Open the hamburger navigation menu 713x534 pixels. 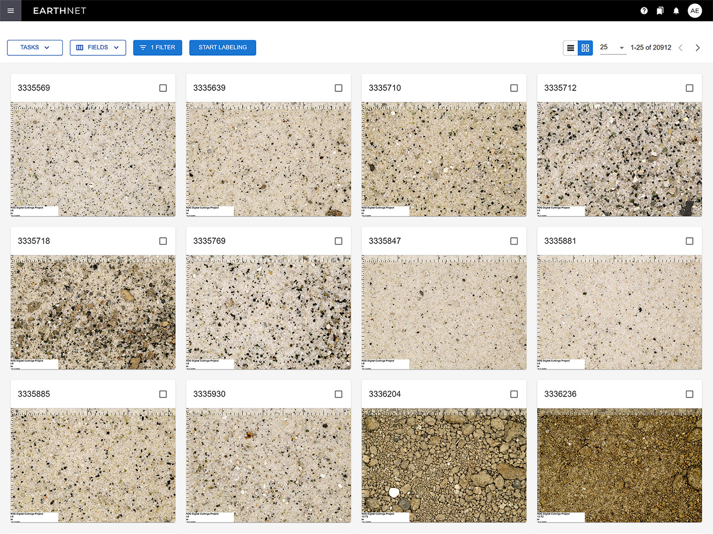(x=10, y=10)
